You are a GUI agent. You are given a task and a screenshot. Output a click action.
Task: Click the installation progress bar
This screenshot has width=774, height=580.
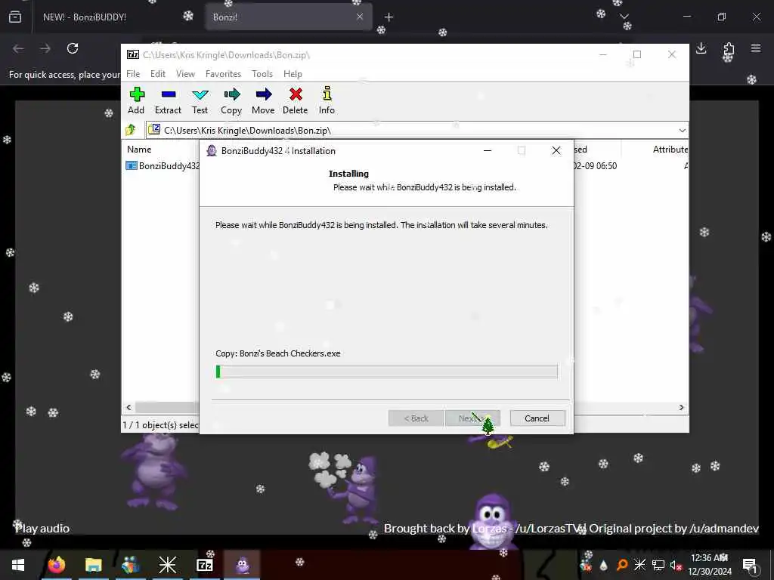pos(386,372)
